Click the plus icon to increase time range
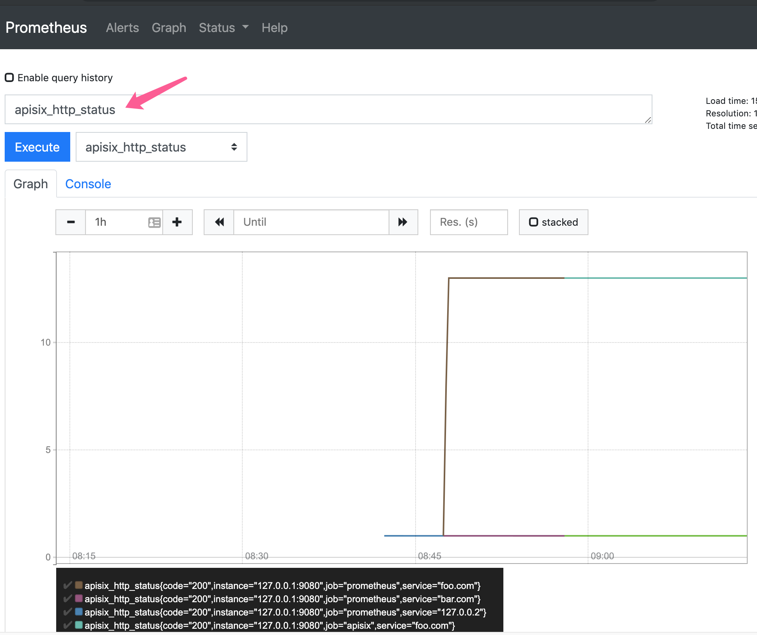Screen dimensions: 757x635 177,222
